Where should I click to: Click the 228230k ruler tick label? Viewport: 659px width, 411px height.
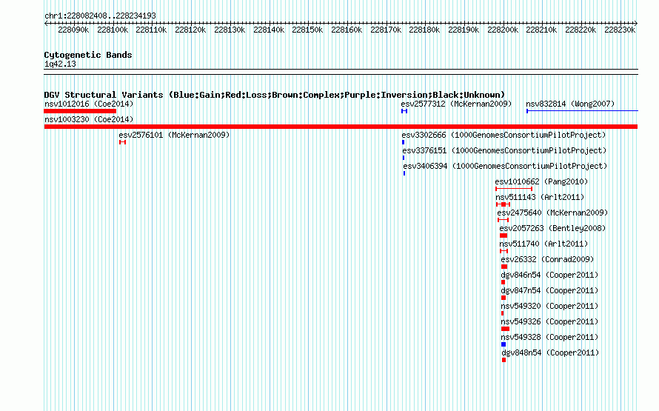pyautogui.click(x=620, y=30)
